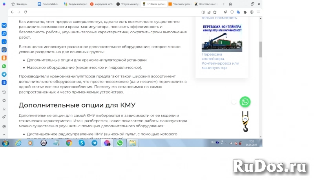
Task: Open the Odnoklassniki icon in the sidebar
Action: click(4, 58)
